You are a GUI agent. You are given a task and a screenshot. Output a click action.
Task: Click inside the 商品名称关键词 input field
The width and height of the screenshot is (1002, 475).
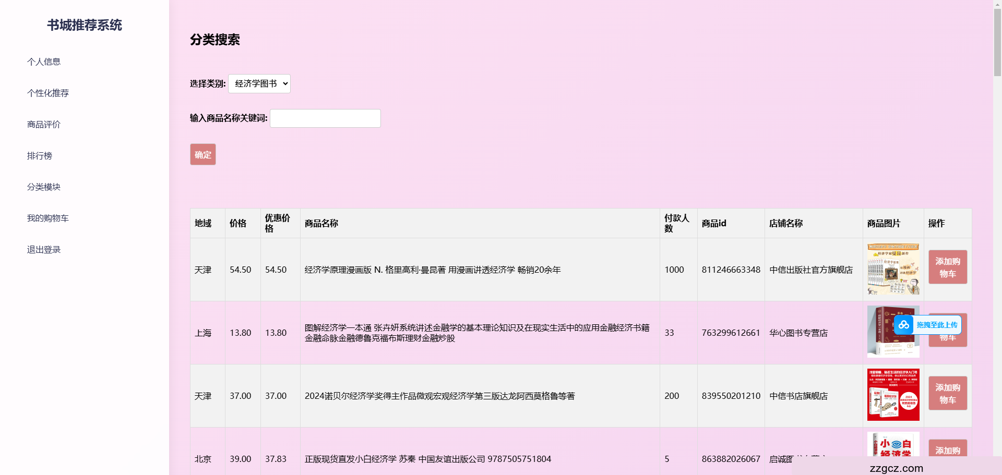pyautogui.click(x=325, y=118)
